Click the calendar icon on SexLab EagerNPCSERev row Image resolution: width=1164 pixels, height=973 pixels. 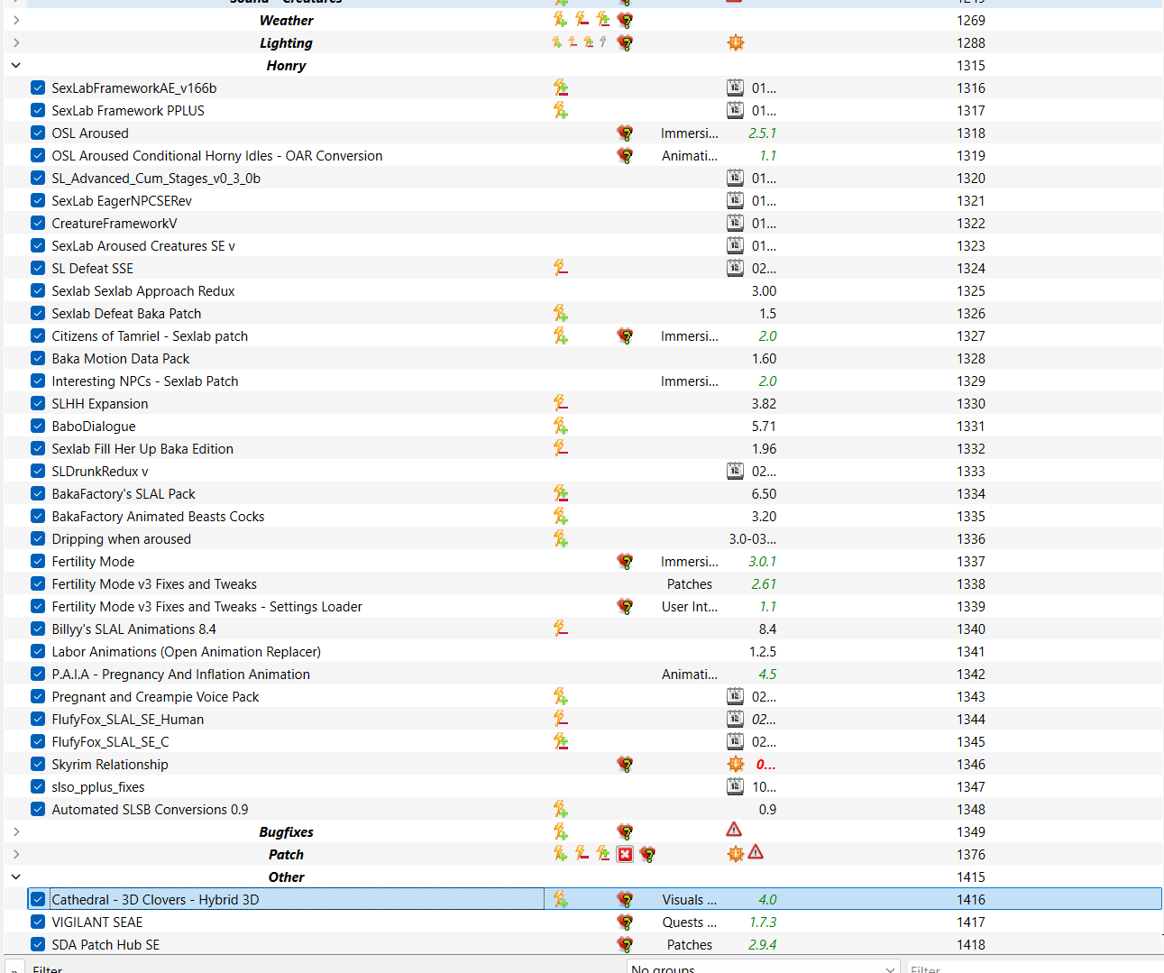[736, 200]
